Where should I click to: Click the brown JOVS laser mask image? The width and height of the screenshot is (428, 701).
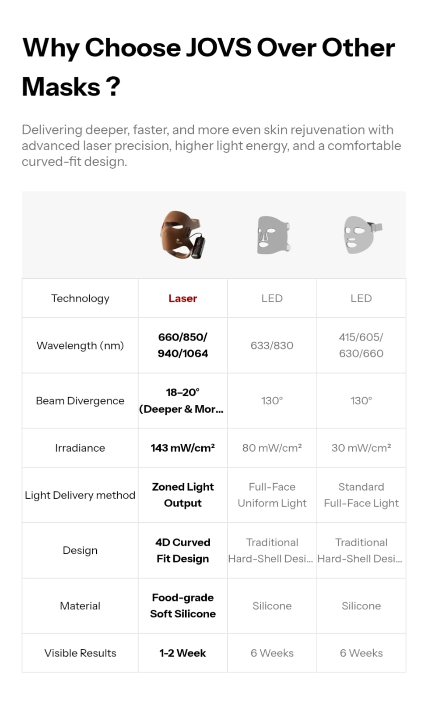(x=182, y=235)
